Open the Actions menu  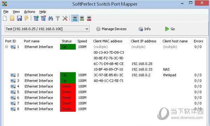29,12
